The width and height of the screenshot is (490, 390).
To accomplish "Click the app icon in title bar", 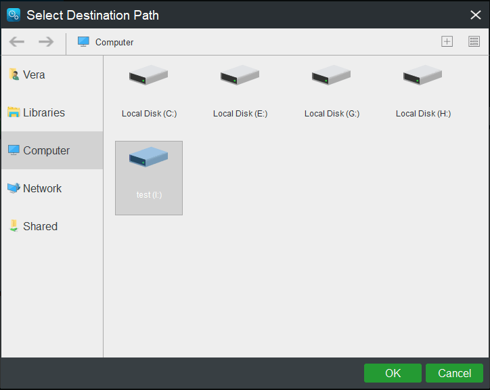I will 14,15.
